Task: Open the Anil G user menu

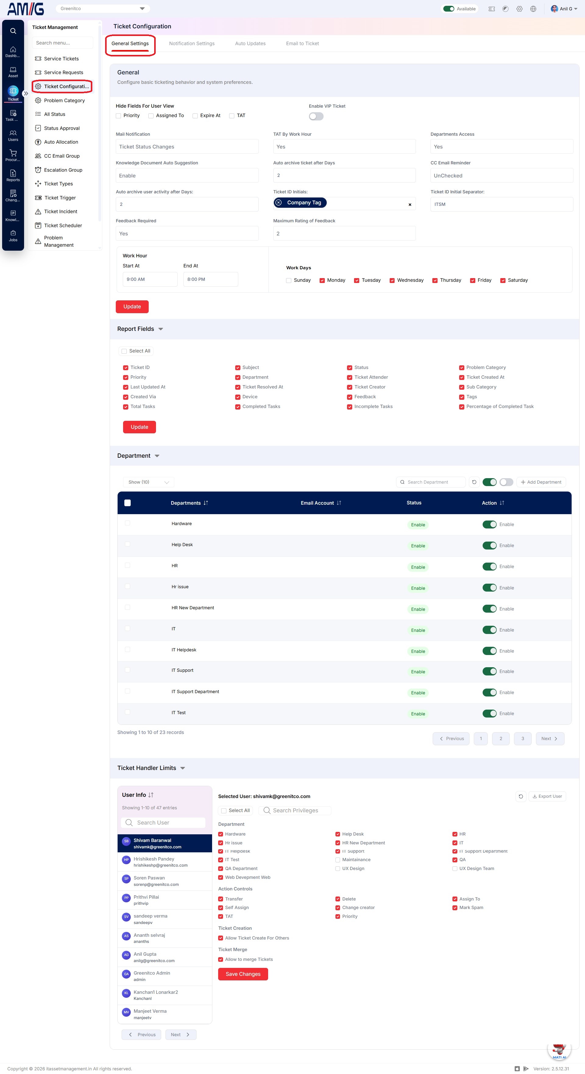Action: (x=564, y=9)
